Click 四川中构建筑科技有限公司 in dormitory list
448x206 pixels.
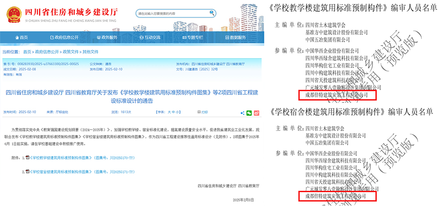pos(331,175)
